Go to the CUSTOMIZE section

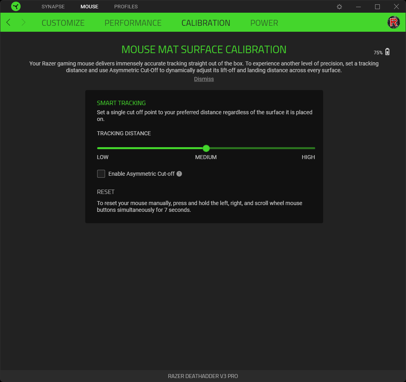pyautogui.click(x=63, y=23)
